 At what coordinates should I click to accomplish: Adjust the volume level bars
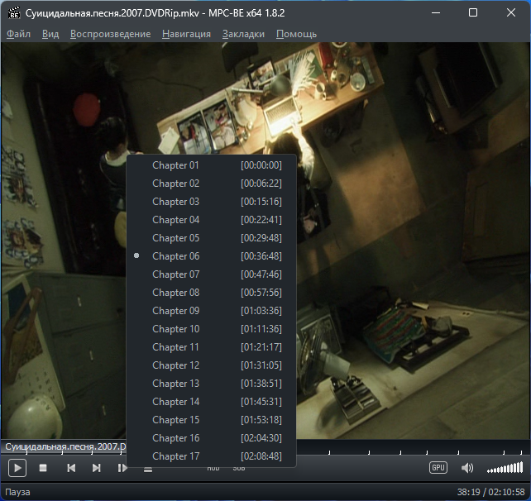505,468
